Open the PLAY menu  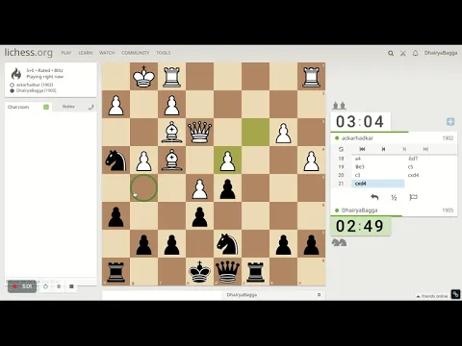66,53
